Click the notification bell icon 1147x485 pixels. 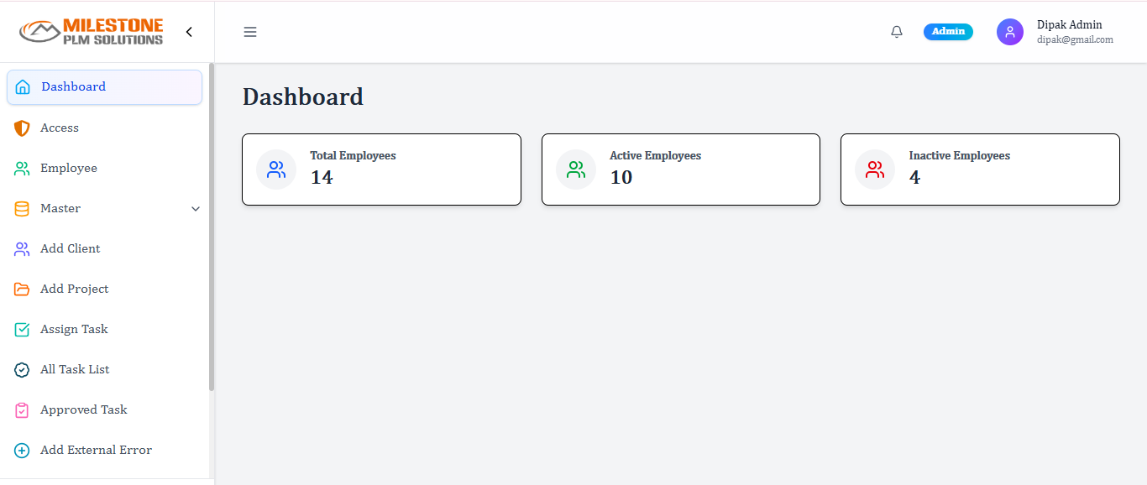[897, 32]
